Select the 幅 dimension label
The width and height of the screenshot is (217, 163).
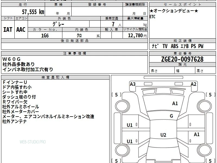pos(178,71)
